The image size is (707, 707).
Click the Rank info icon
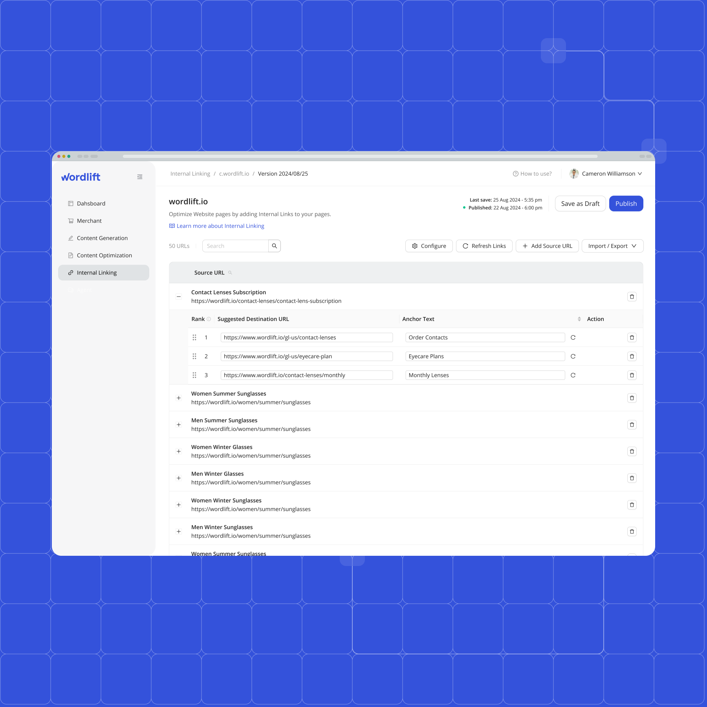click(x=209, y=319)
